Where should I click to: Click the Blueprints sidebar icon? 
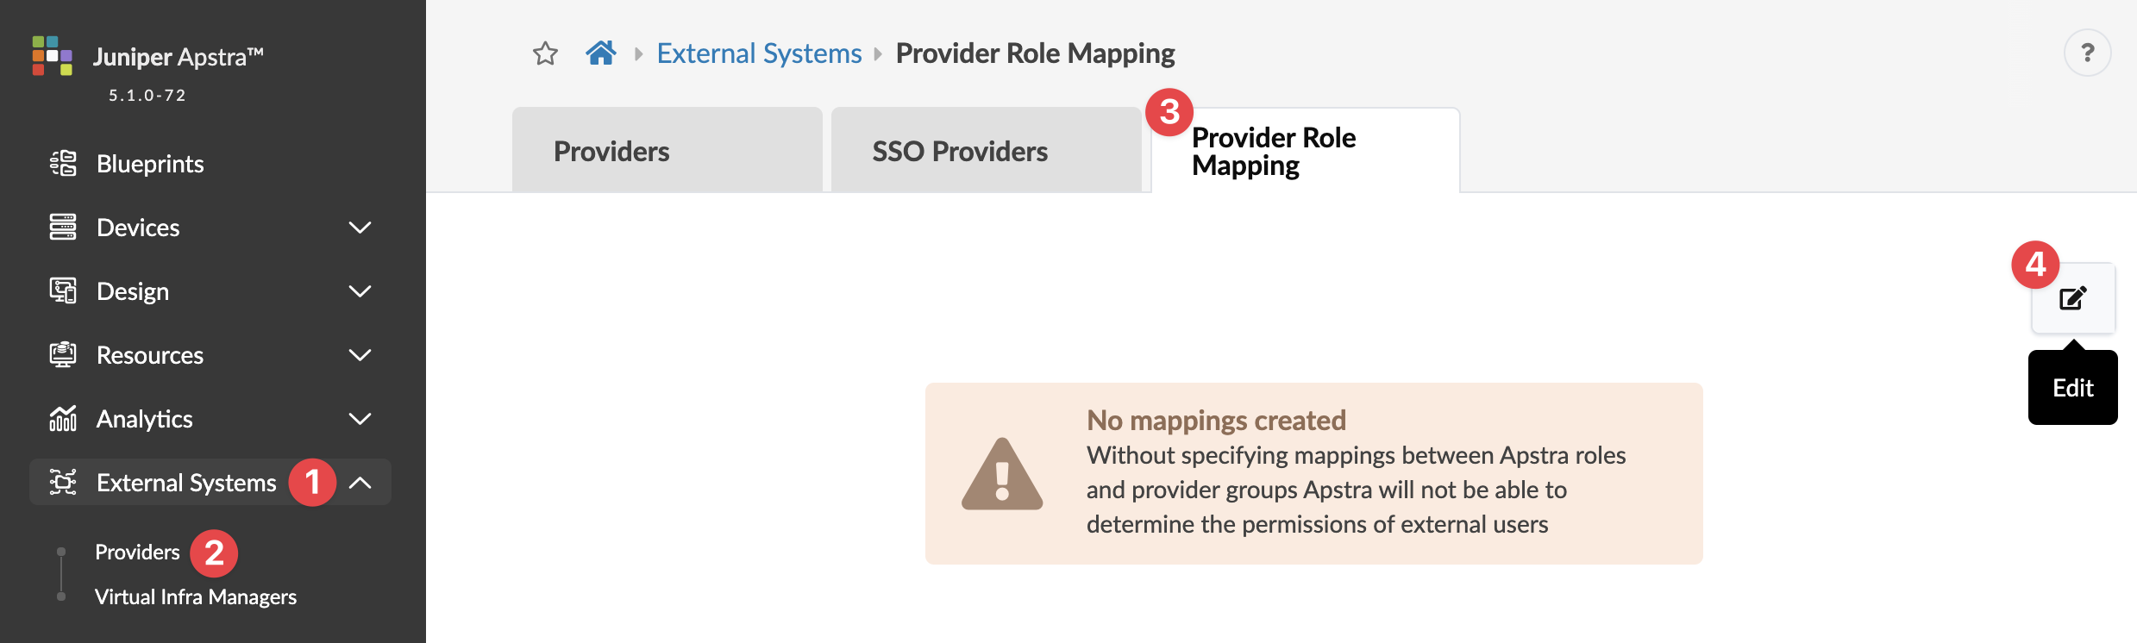point(63,164)
